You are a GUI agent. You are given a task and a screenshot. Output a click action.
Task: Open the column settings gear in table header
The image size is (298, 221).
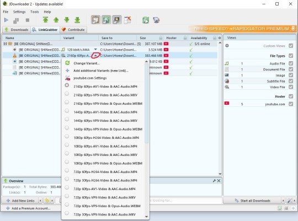220,38
